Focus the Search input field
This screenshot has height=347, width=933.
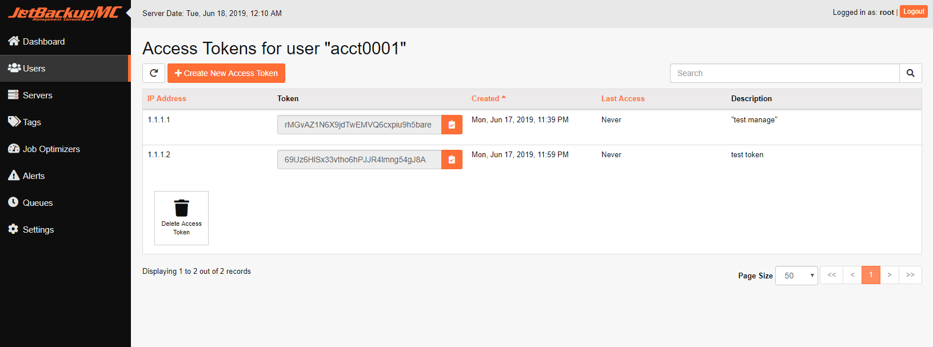(784, 73)
